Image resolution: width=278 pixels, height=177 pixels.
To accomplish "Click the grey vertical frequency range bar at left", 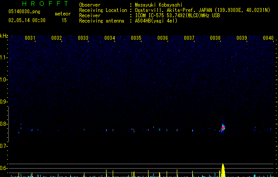I will tap(9, 124).
